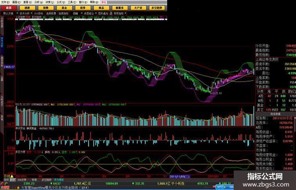The height and width of the screenshot is (190, 296).
Task: Expand the 常用指标 dropdown arrow
Action: 125,13
